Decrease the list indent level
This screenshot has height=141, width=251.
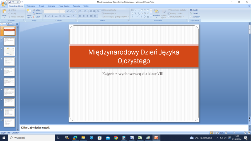[x=91, y=11]
